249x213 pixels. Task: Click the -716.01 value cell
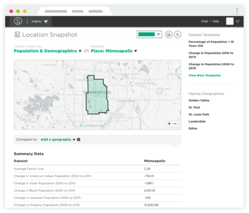(x=149, y=176)
